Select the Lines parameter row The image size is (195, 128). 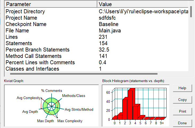tap(96, 37)
